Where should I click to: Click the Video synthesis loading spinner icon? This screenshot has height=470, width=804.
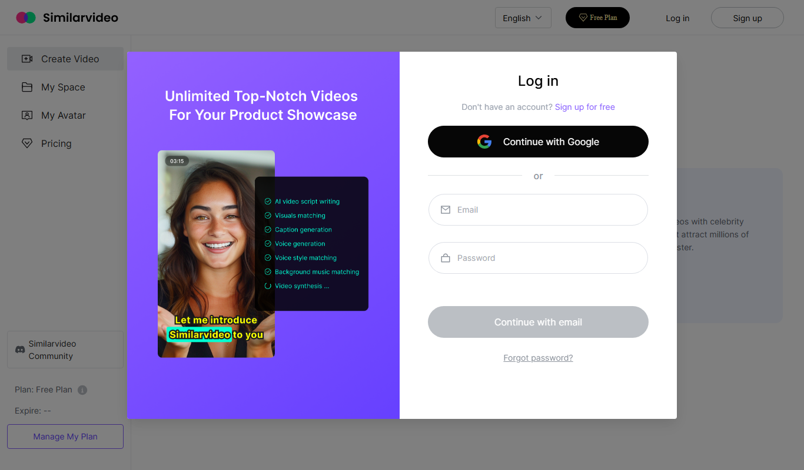[268, 286]
